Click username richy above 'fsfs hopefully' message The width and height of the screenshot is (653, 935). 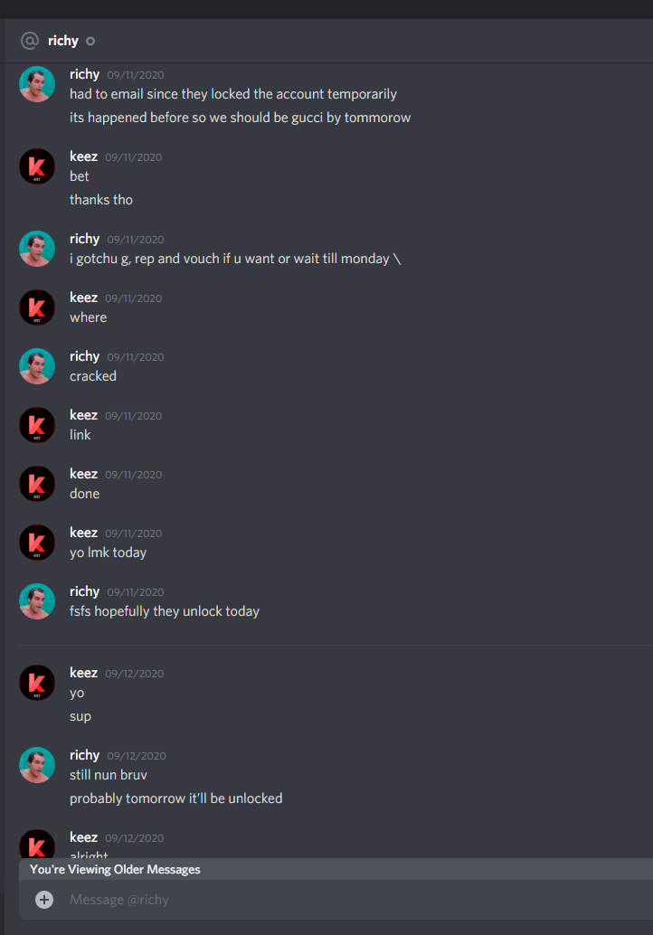coord(84,591)
